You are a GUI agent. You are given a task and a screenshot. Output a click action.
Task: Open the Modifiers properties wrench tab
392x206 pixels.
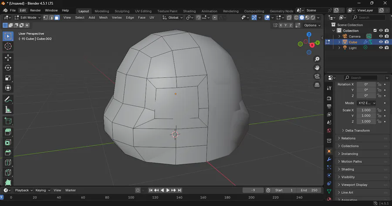(x=329, y=159)
